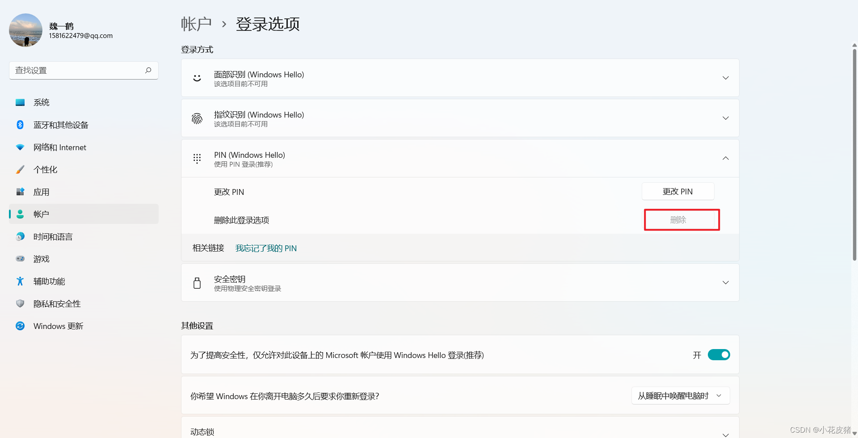Image resolution: width=858 pixels, height=438 pixels.
Task: Open 蓝牙和其他设备 settings
Action: coord(84,125)
